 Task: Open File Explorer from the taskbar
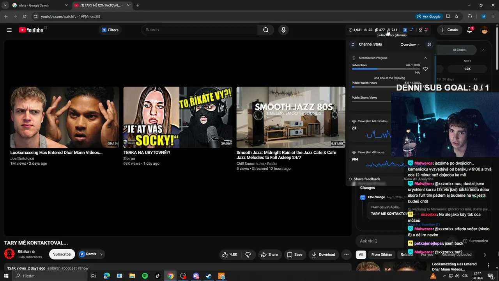pos(132,276)
